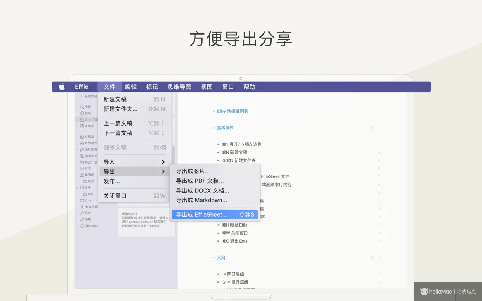Click the 案例库 graph icon
The image size is (482, 301).
click(82, 175)
